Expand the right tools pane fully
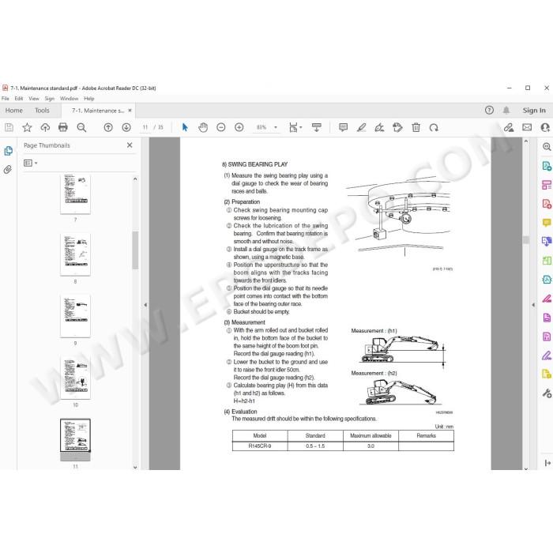The width and height of the screenshot is (553, 553). (x=547, y=463)
